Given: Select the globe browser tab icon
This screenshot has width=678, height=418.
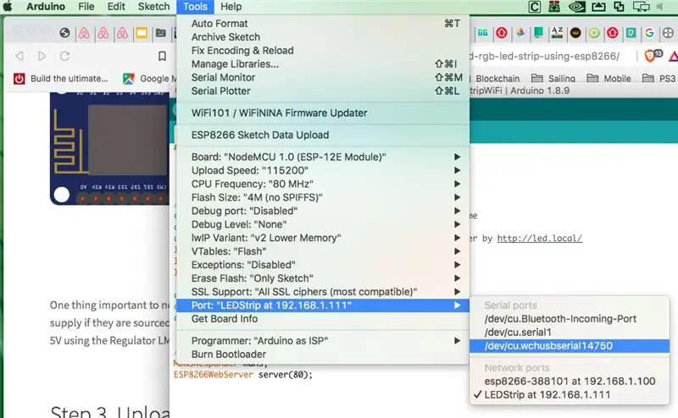Looking at the screenshot, I should [x=65, y=33].
